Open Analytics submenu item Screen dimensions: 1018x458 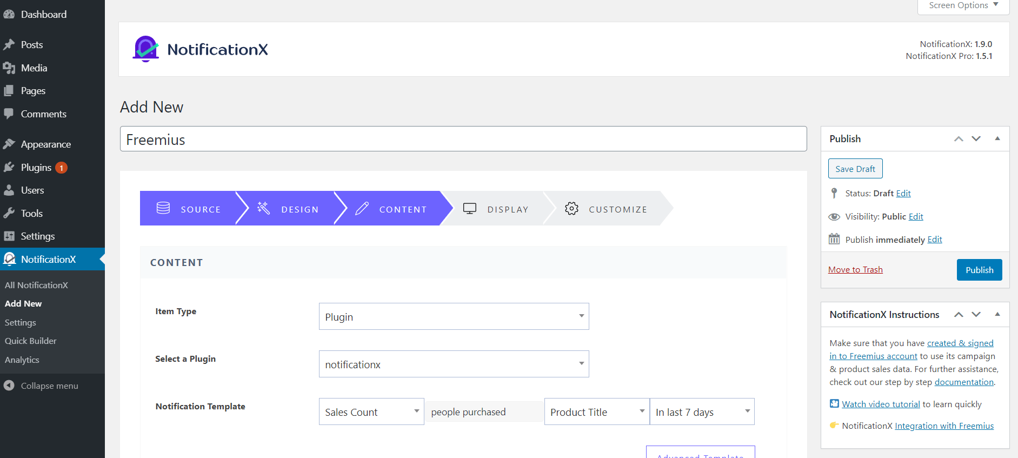pyautogui.click(x=22, y=360)
